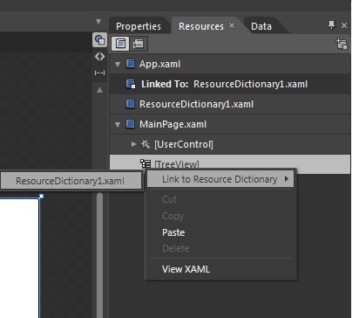Click the ResourceDictionary1.xaml file icon in tree
This screenshot has height=318, width=352.
tap(130, 104)
